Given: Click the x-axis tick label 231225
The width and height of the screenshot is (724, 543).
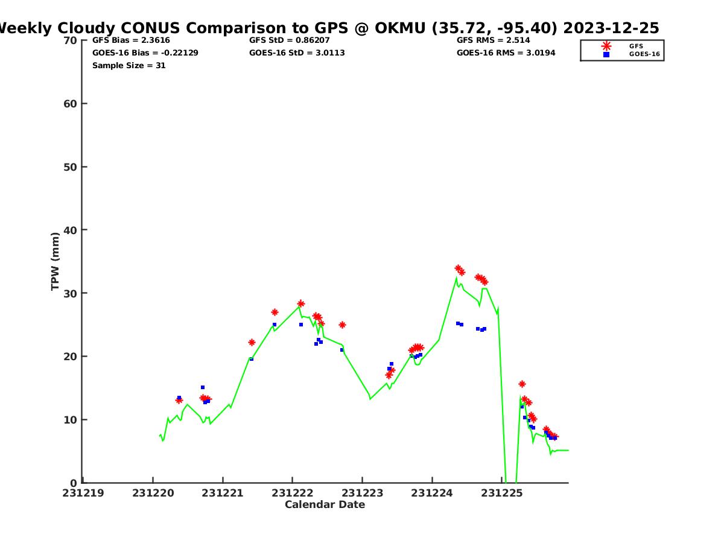Looking at the screenshot, I should [501, 493].
